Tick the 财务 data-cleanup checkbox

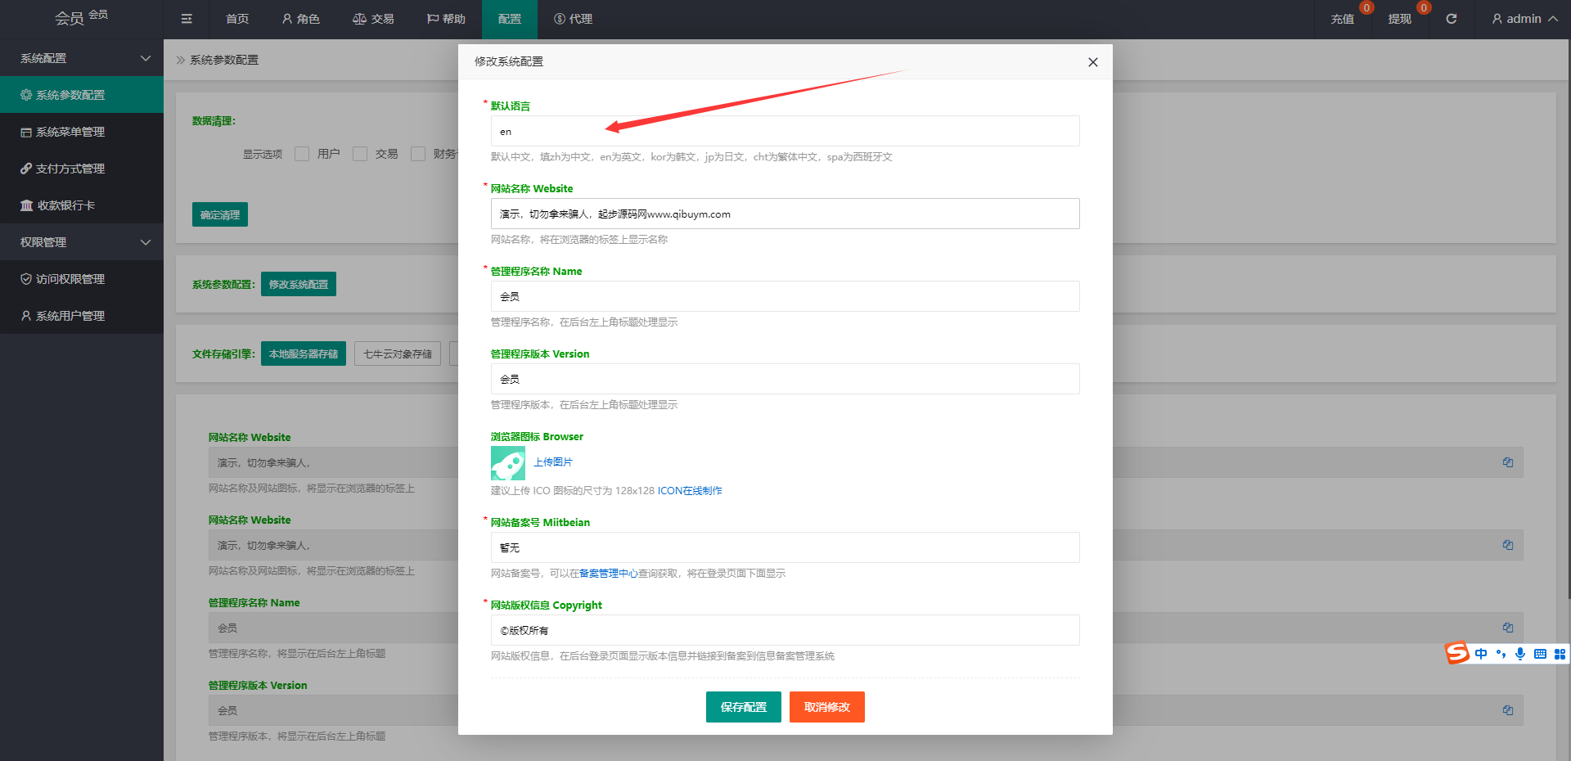(x=418, y=154)
